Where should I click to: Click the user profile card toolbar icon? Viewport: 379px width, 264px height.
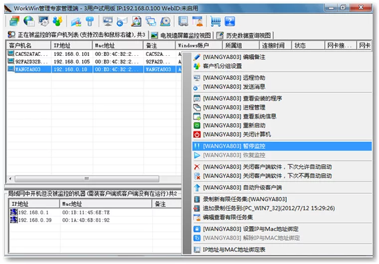197,21
